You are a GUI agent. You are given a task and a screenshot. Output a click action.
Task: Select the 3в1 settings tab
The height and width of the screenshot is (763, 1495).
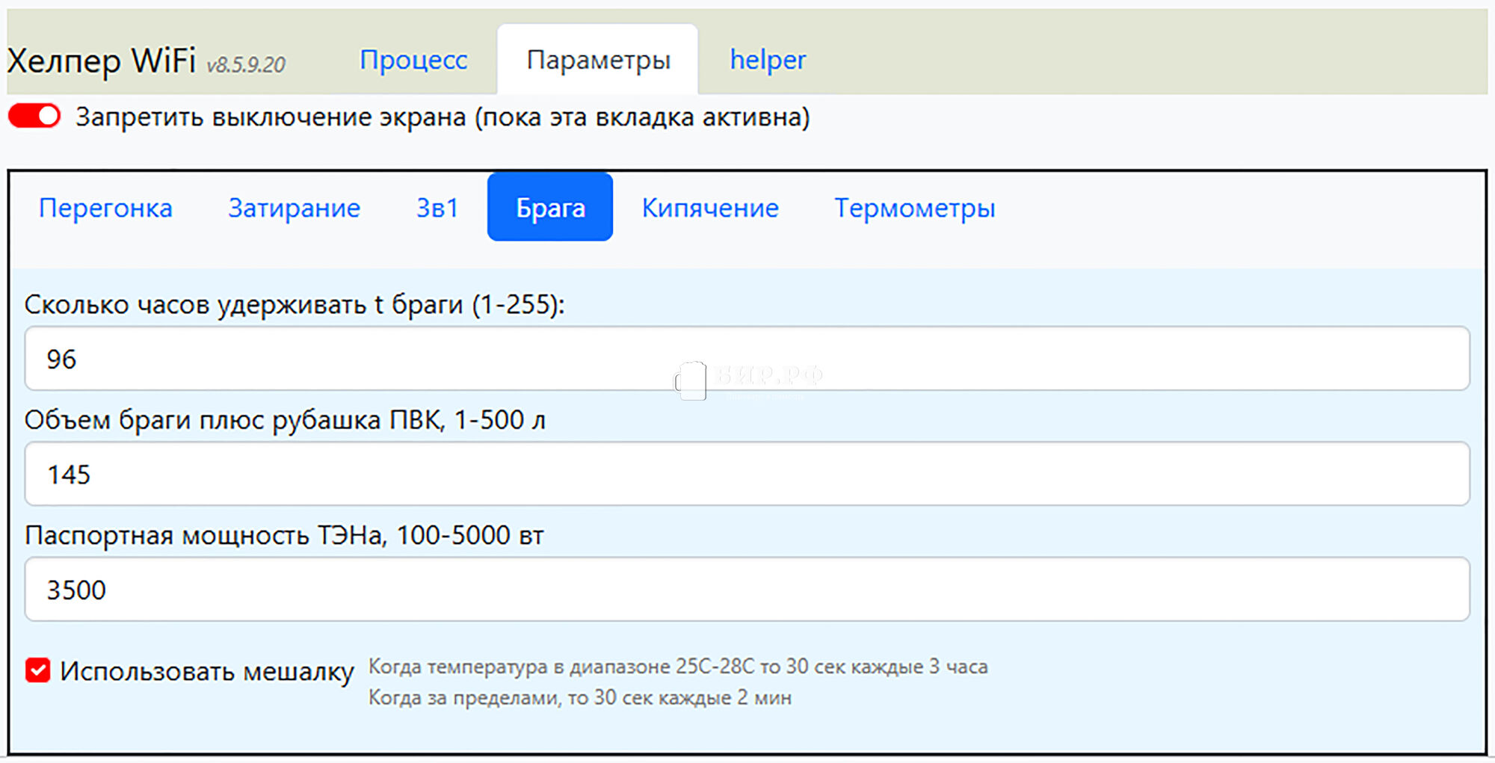[x=437, y=208]
